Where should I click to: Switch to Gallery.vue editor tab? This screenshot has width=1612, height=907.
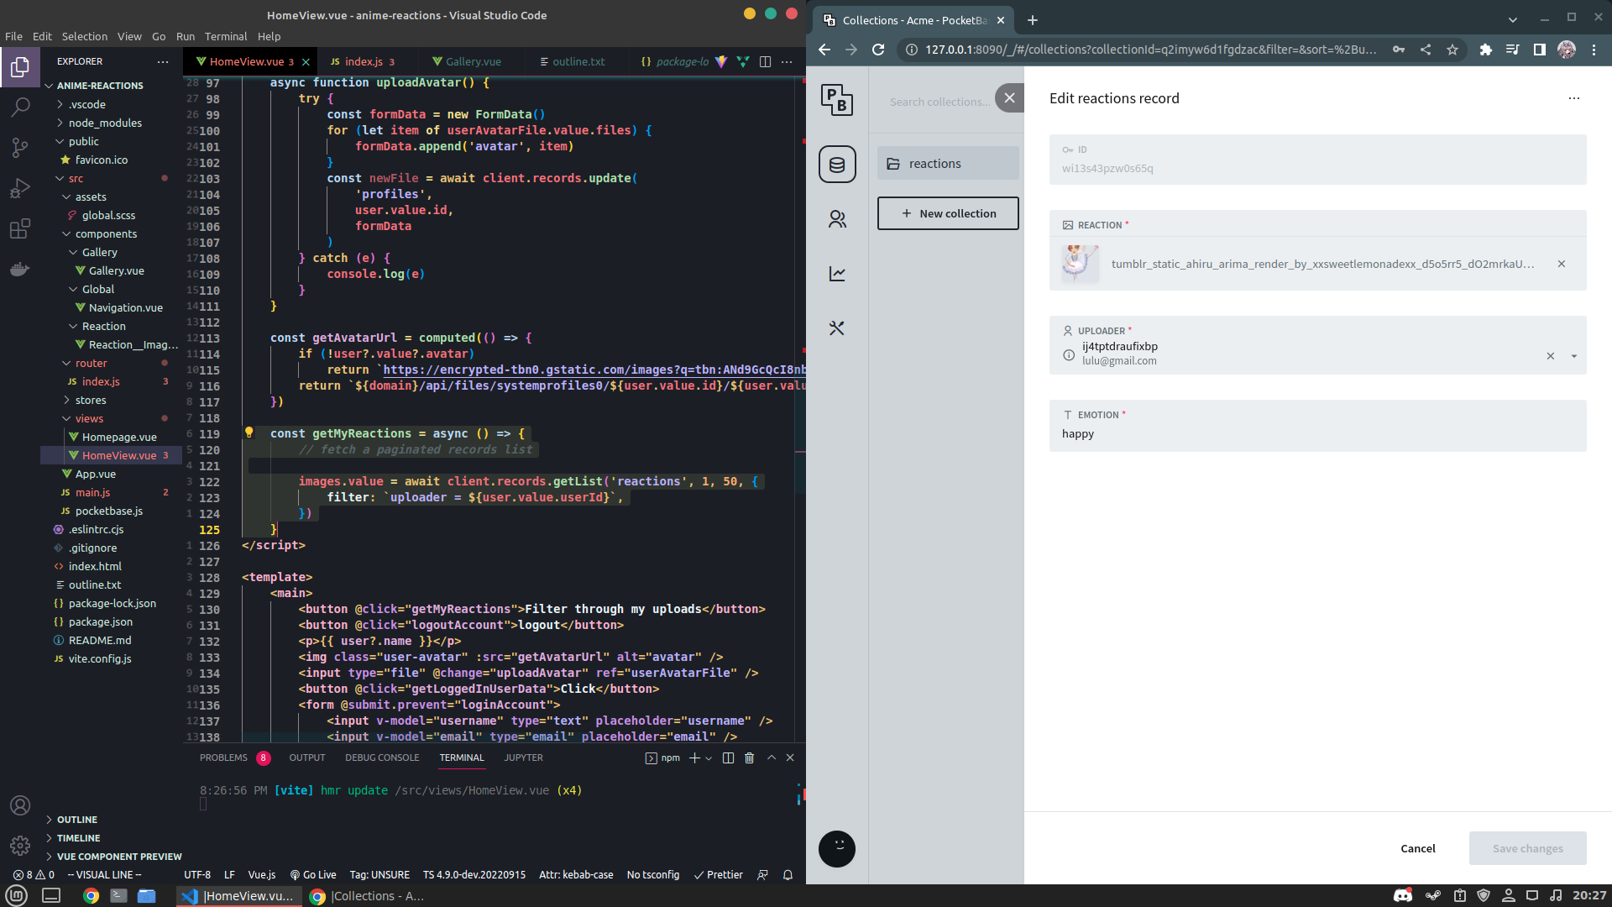(474, 61)
